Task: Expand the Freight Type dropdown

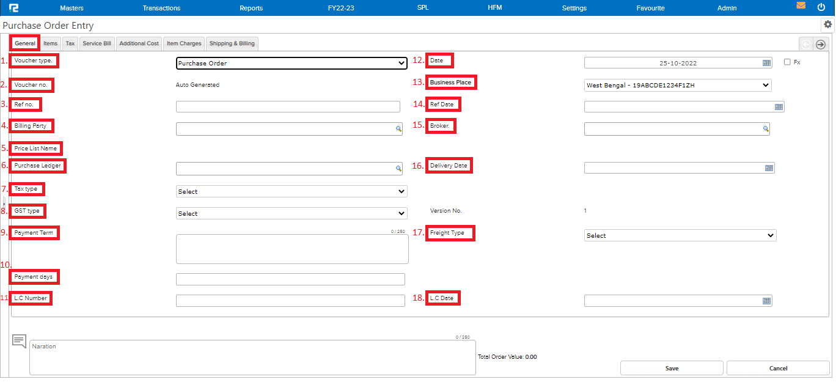Action: coord(680,235)
